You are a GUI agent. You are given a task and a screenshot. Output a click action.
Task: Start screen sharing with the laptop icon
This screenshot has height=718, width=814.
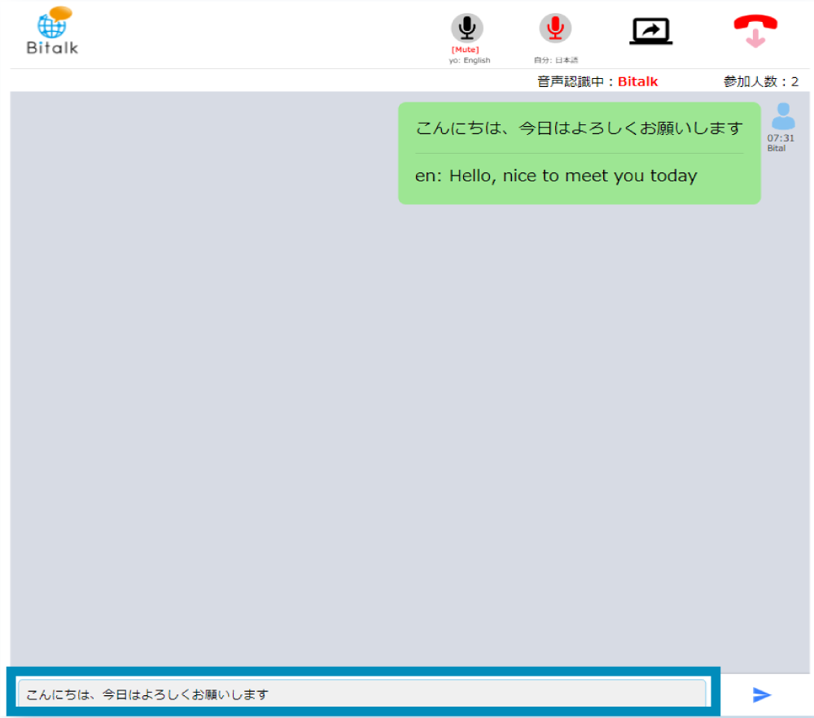click(x=650, y=31)
